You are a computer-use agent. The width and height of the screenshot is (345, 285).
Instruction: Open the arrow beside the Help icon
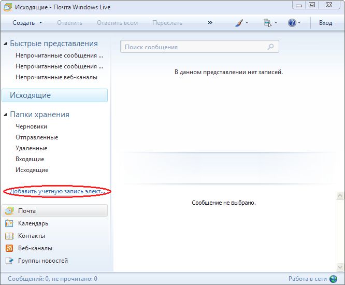pos(299,23)
